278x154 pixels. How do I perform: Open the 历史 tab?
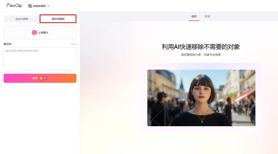pos(207,16)
